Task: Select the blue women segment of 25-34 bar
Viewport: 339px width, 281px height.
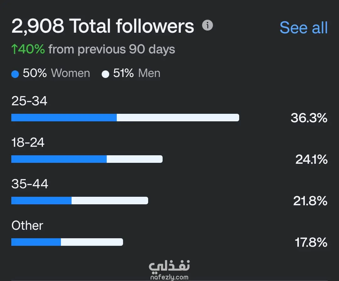Action: click(64, 118)
